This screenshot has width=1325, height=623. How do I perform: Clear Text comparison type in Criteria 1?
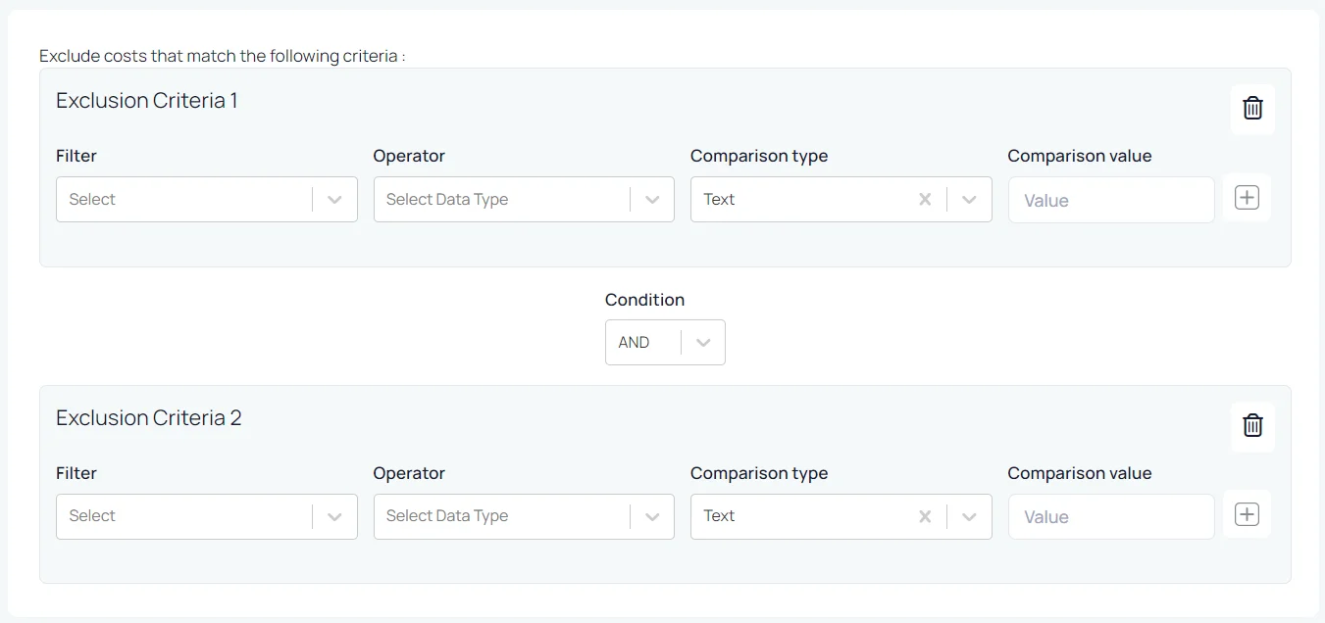click(x=925, y=200)
